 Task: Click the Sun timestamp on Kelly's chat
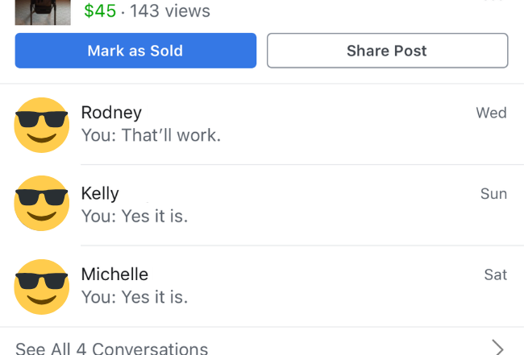pyautogui.click(x=493, y=194)
